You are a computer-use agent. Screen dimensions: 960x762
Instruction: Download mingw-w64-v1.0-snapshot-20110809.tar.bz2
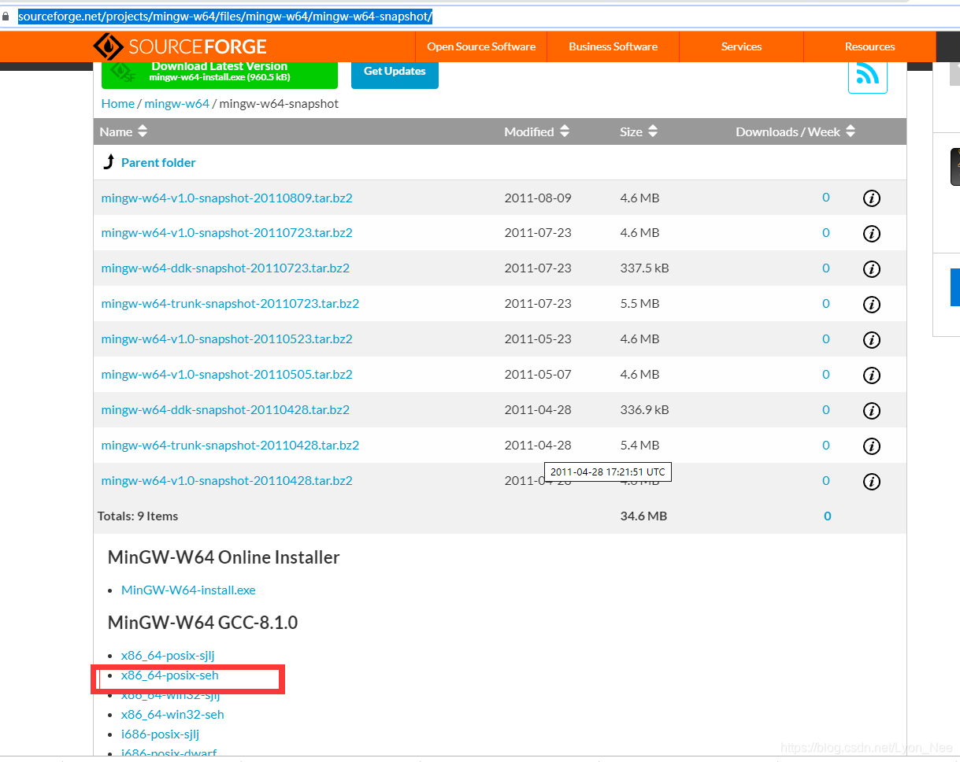(x=227, y=198)
